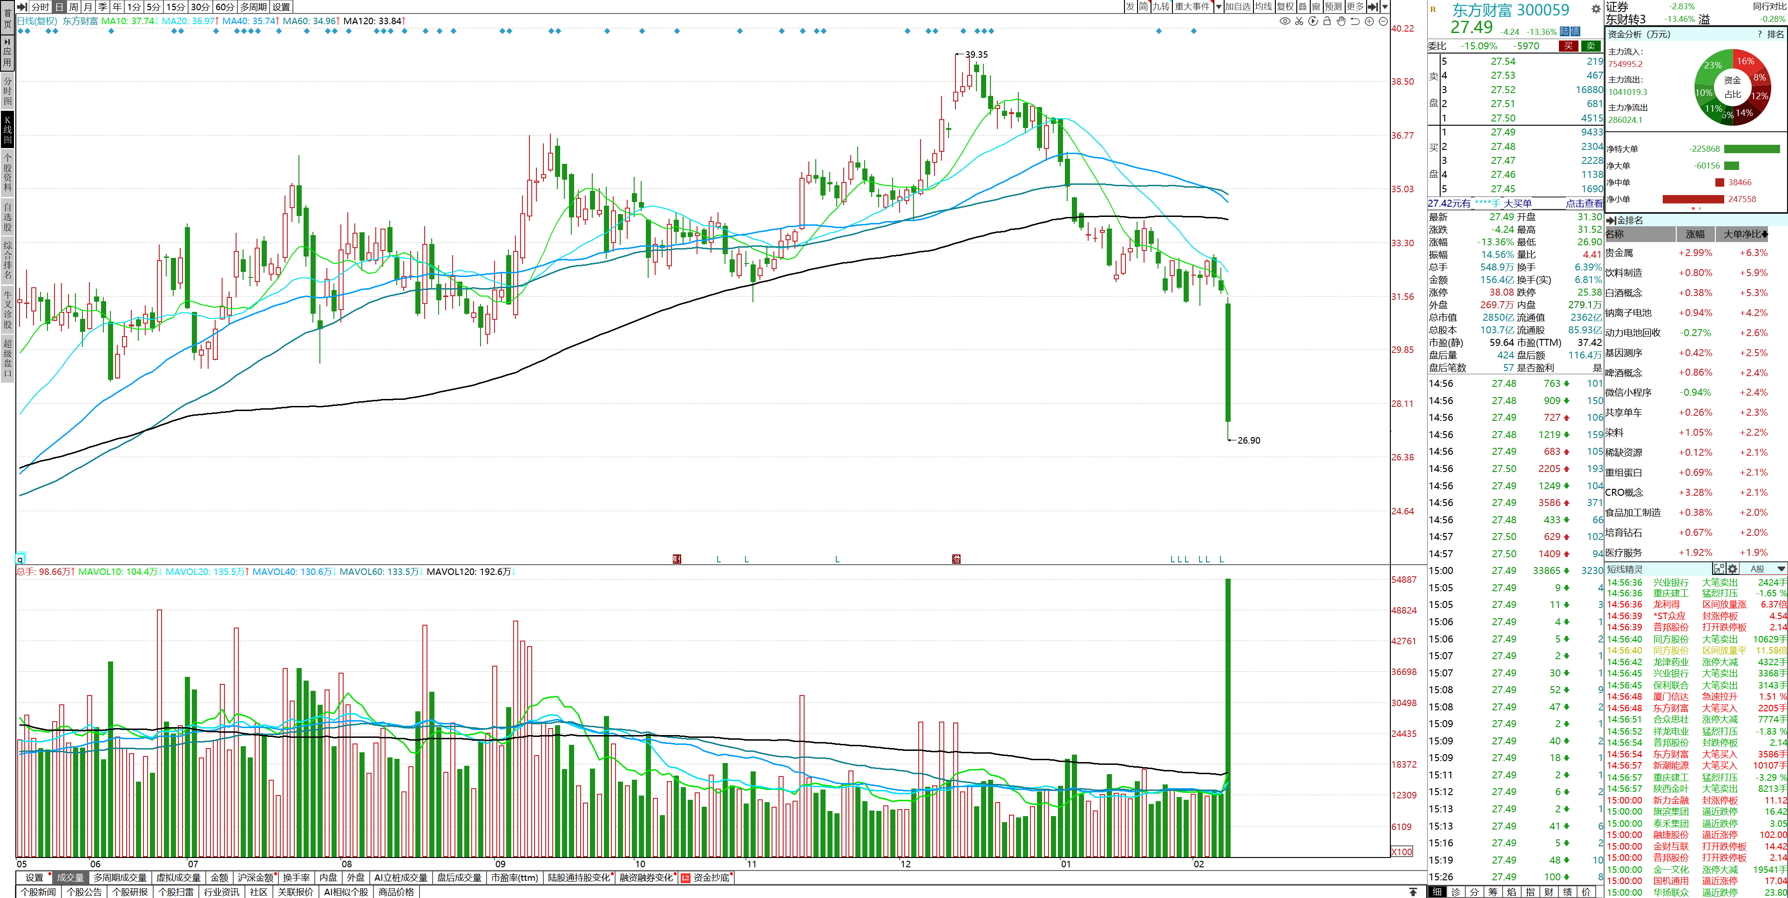Select the 换手率 indicator tab
This screenshot has width=1788, height=898.
tap(297, 878)
